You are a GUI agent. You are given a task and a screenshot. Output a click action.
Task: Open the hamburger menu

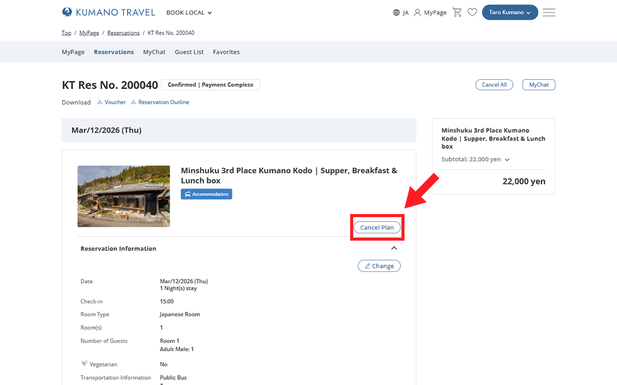[549, 12]
